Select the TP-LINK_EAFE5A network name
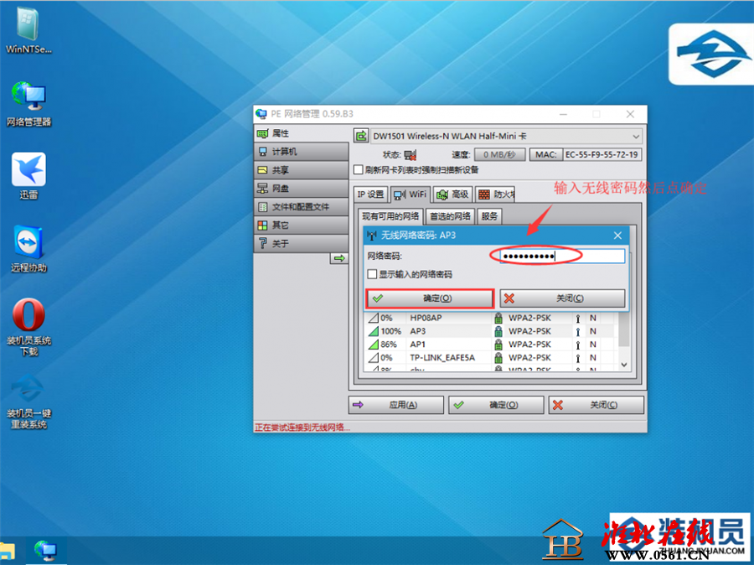The width and height of the screenshot is (754, 565). pyautogui.click(x=442, y=358)
